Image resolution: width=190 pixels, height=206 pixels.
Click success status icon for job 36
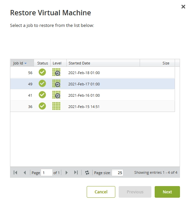coord(42,106)
